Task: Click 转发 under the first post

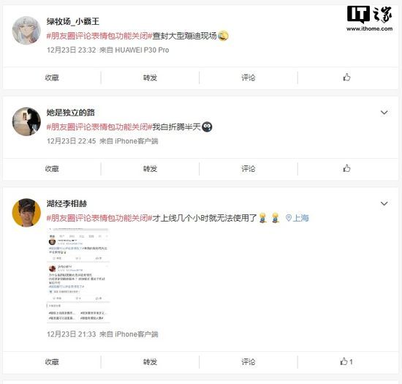Action: pyautogui.click(x=150, y=78)
